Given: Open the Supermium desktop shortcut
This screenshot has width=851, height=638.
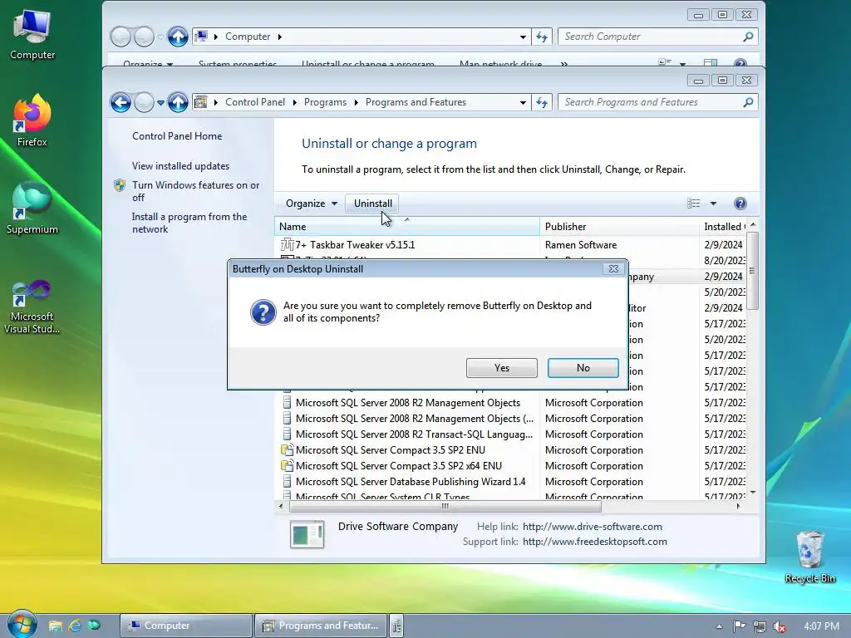Looking at the screenshot, I should pos(32,208).
